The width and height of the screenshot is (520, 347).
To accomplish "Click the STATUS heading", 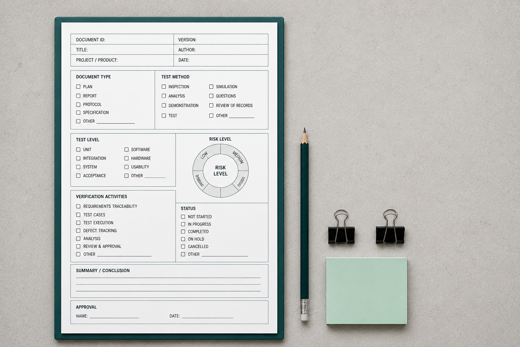I will point(188,209).
